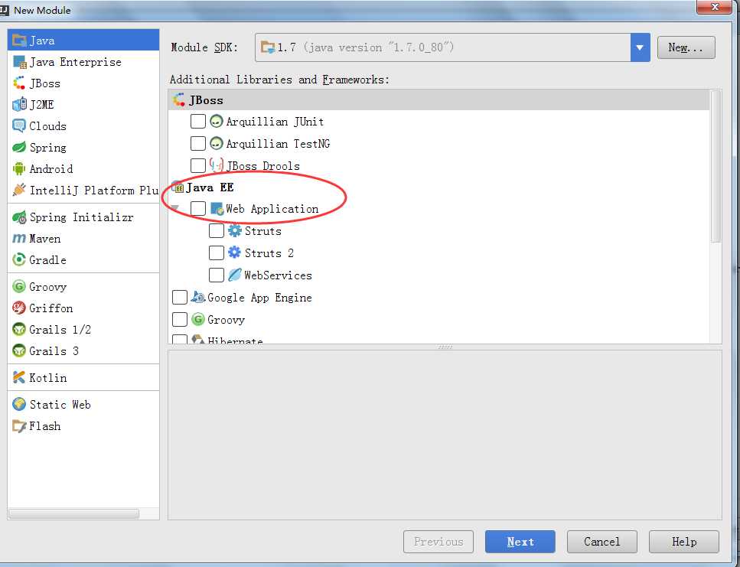The width and height of the screenshot is (740, 567).
Task: Click the Clouds icon
Action: [x=19, y=126]
